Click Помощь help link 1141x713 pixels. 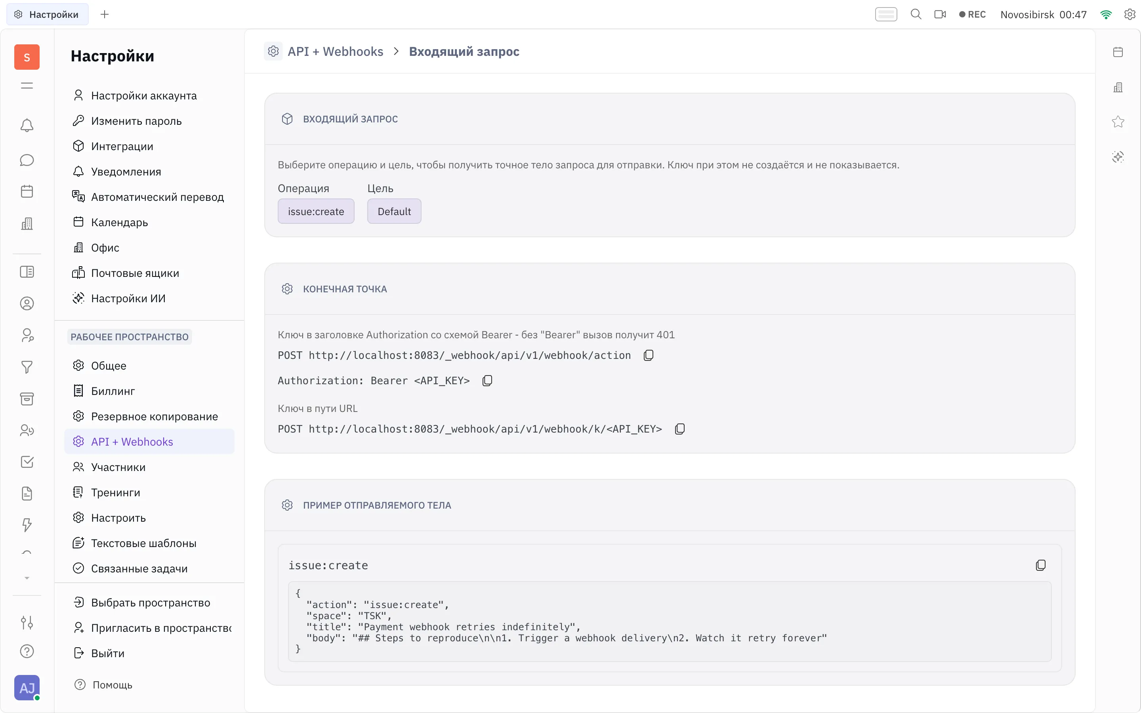click(112, 685)
